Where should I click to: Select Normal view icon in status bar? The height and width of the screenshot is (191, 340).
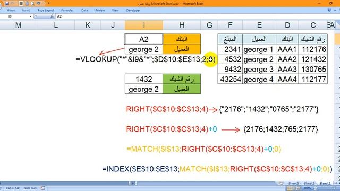pyautogui.click(x=289, y=188)
